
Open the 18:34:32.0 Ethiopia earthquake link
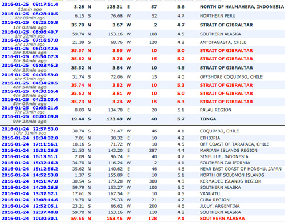point(30,138)
